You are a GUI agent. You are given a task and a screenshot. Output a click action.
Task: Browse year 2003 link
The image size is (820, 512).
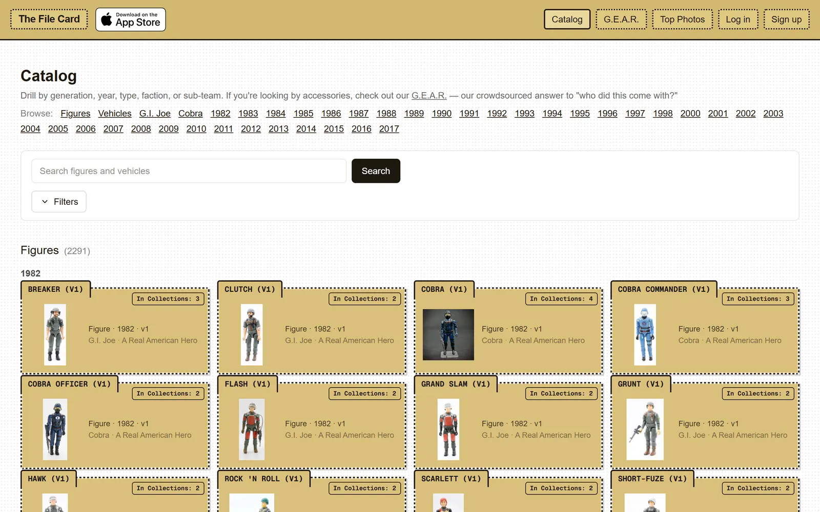(773, 114)
